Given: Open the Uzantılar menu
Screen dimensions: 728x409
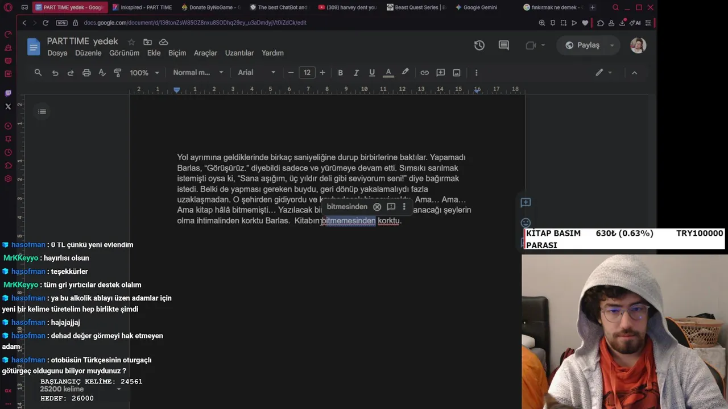Looking at the screenshot, I should point(239,53).
